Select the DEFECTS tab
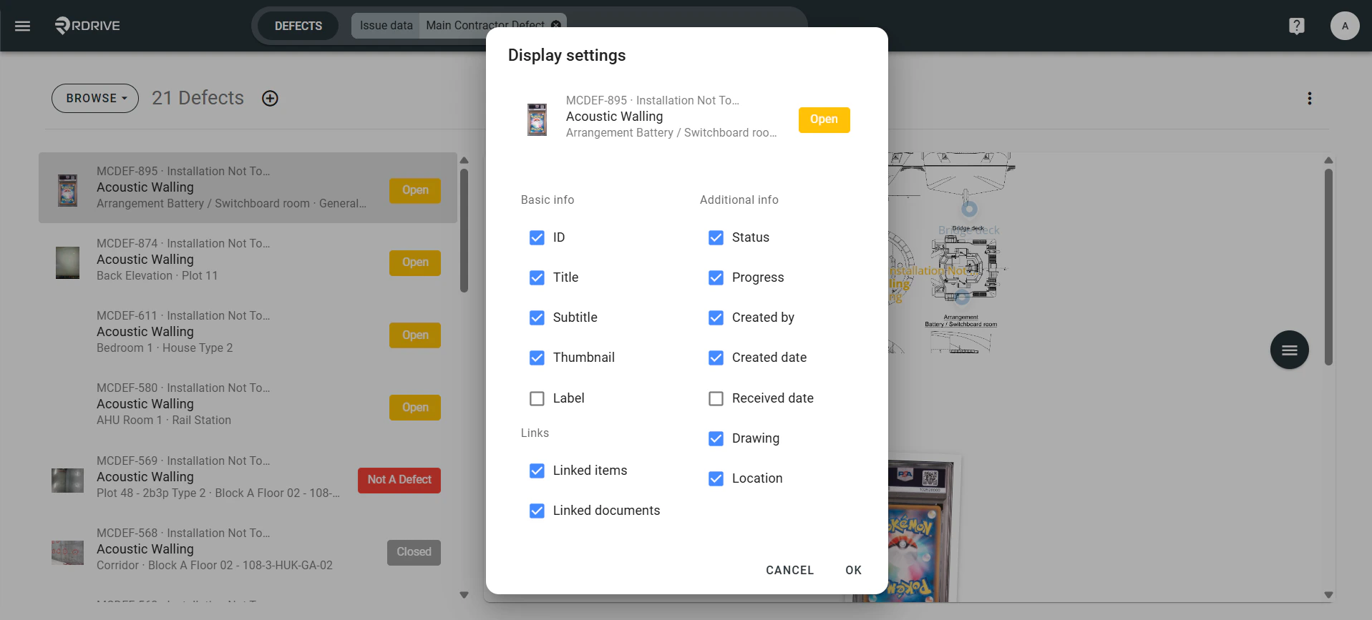This screenshot has height=620, width=1372. point(298,26)
